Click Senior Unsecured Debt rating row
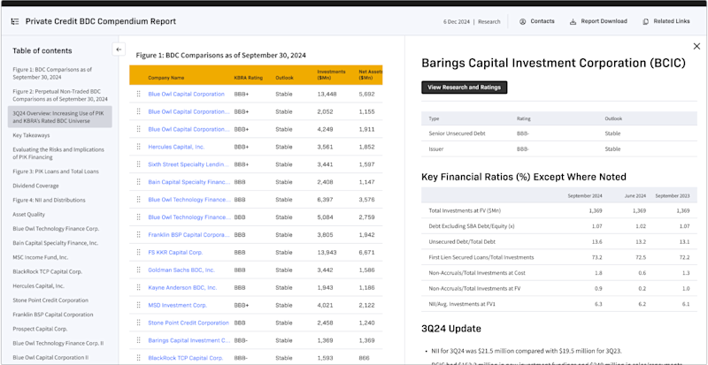708x365 pixels. [559, 133]
